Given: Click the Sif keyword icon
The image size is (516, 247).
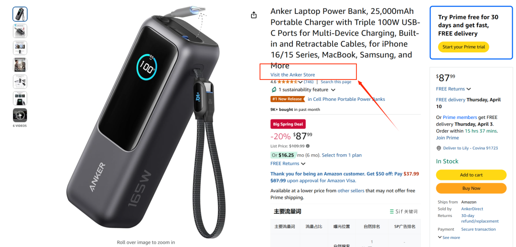Looking at the screenshot, I should (392, 212).
